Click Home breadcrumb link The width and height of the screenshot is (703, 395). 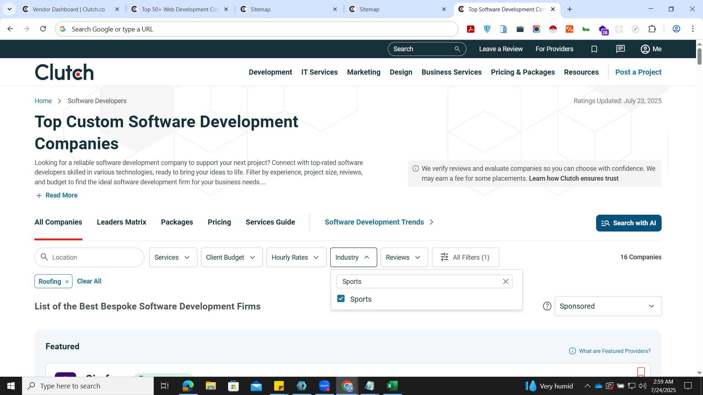43,101
